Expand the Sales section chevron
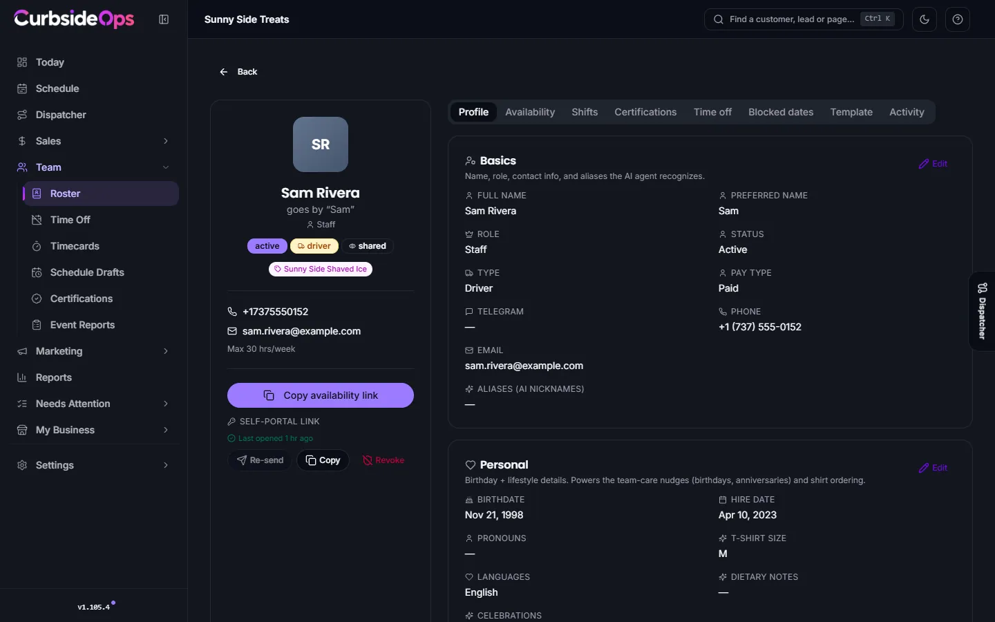Viewport: 995px width, 622px height. click(x=166, y=141)
